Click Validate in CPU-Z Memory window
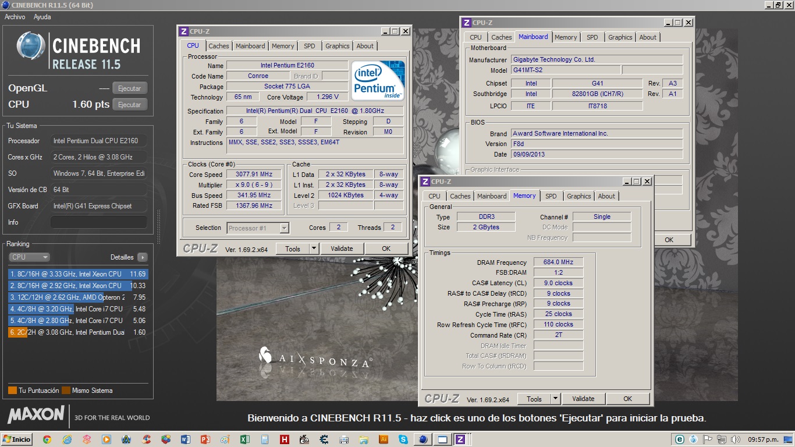This screenshot has width=795, height=447. point(583,399)
